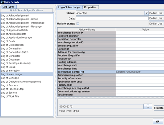Click the Sender ID attribute row
164x125 pixels.
[87, 49]
